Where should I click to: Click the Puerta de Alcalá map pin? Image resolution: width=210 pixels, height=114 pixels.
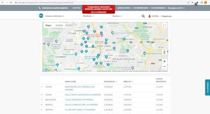pyautogui.click(x=79, y=69)
